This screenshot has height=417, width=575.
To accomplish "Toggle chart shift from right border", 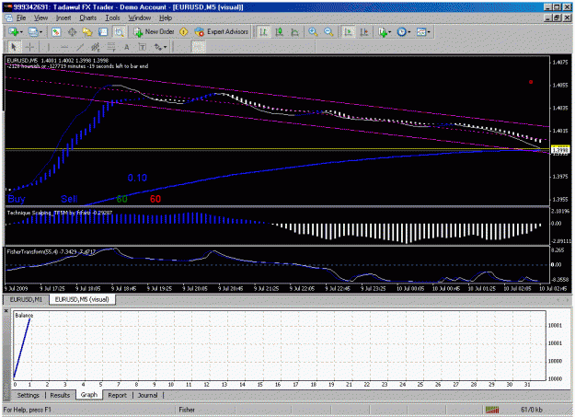I will click(363, 32).
